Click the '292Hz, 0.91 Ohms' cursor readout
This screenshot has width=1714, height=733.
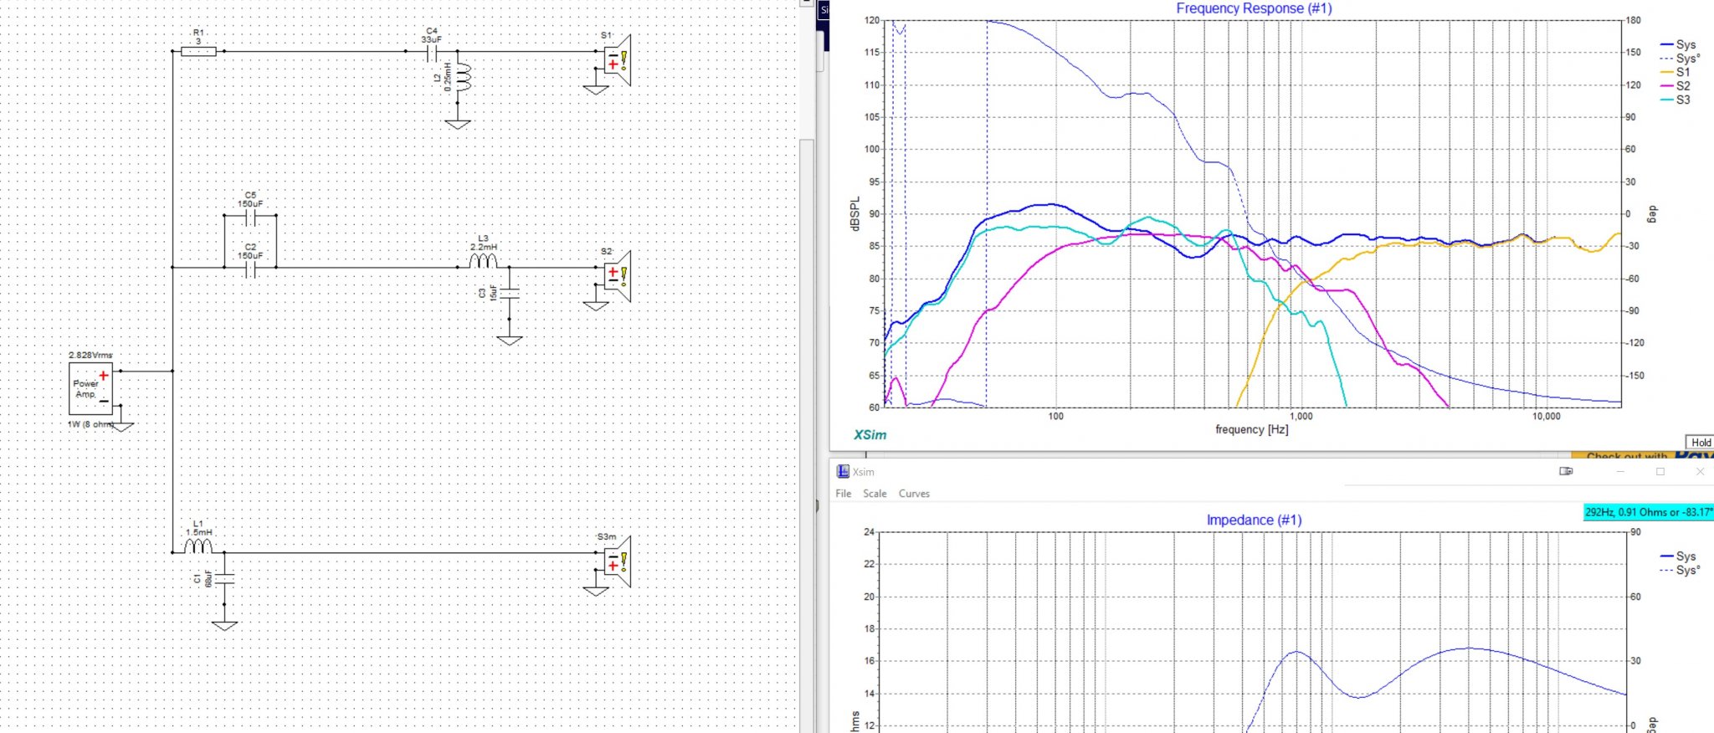pyautogui.click(x=1648, y=512)
